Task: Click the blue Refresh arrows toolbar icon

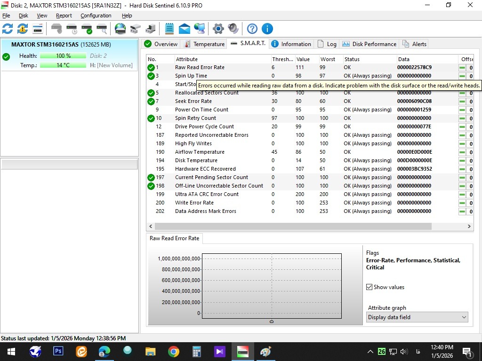Action: [8, 29]
